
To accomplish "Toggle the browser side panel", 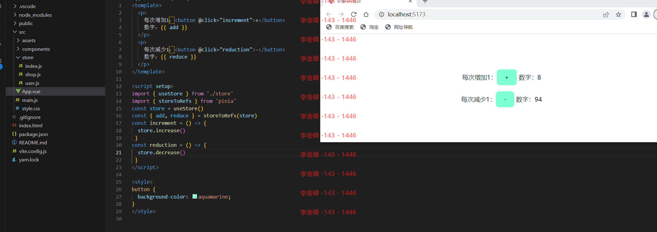I will point(634,14).
